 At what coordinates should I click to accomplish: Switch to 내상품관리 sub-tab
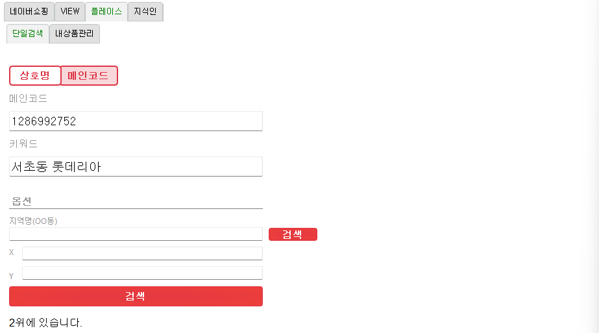[74, 34]
